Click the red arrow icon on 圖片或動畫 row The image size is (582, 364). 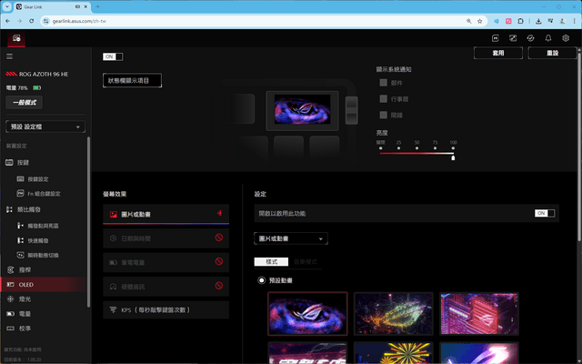pyautogui.click(x=219, y=213)
